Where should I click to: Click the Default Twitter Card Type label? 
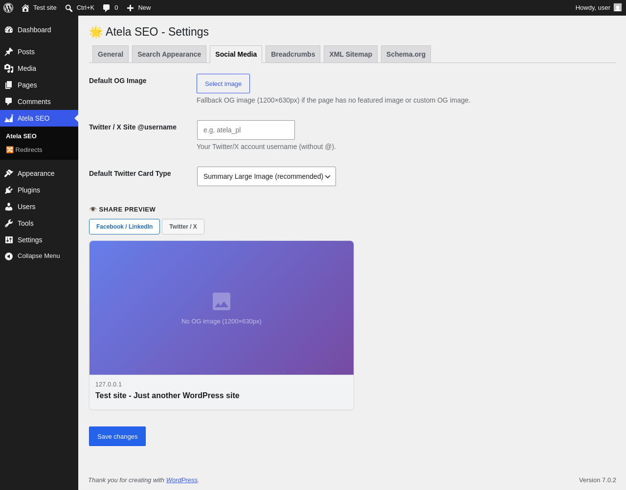(x=130, y=173)
